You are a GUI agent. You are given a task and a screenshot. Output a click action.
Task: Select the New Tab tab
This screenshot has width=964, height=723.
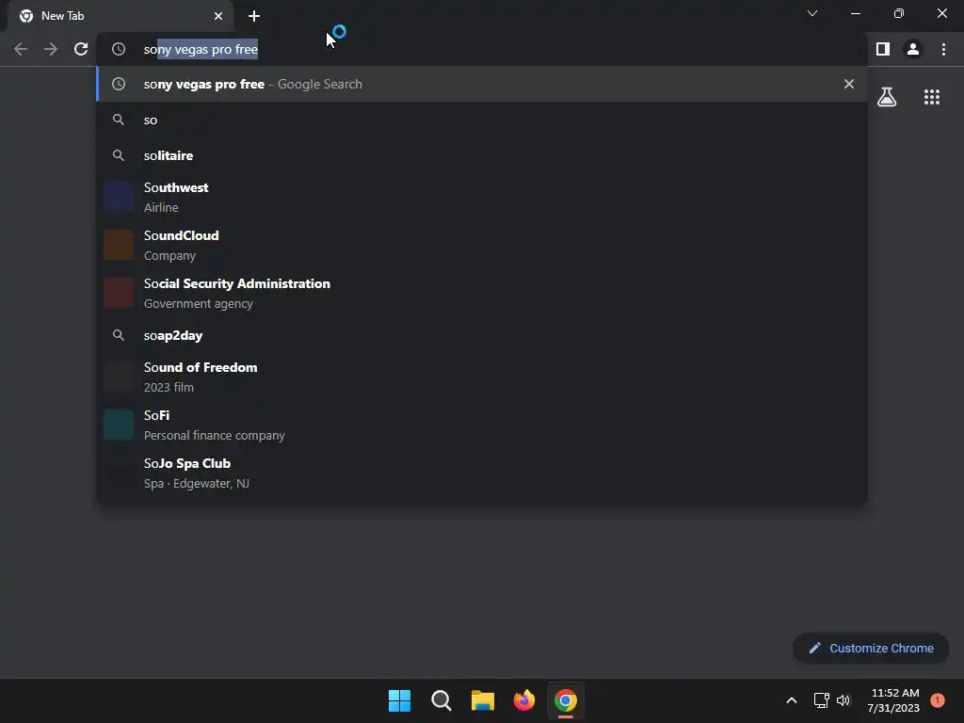click(x=120, y=16)
